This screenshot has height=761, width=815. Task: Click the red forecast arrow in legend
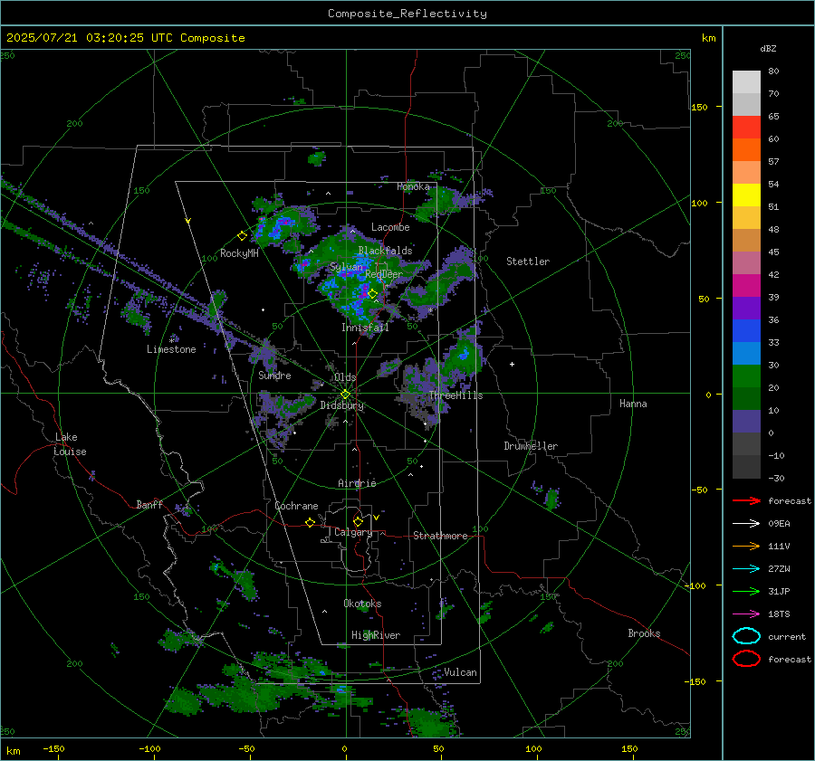[x=746, y=500]
